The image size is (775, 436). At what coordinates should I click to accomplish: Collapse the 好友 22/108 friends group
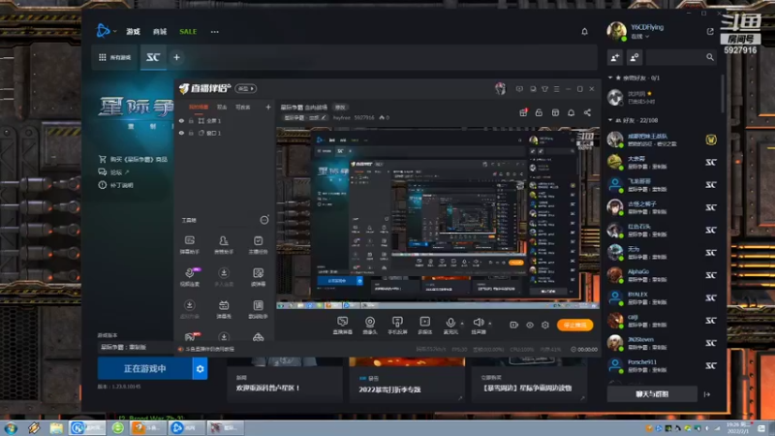pos(610,120)
